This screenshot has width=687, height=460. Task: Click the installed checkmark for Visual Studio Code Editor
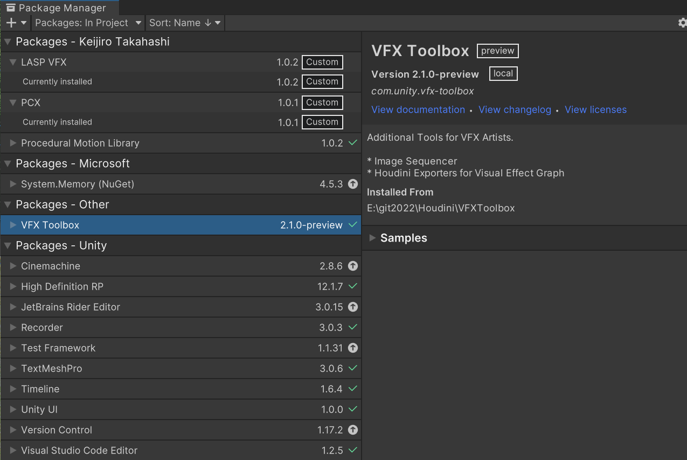point(353,450)
